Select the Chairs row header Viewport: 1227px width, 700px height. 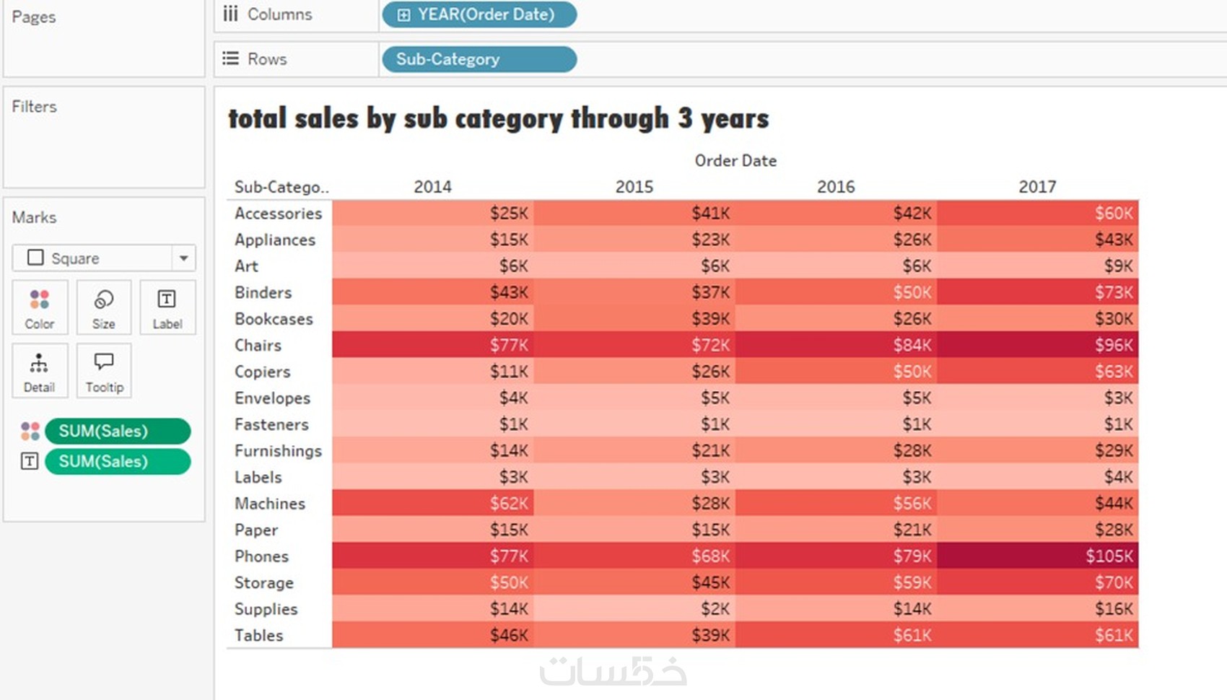(258, 345)
